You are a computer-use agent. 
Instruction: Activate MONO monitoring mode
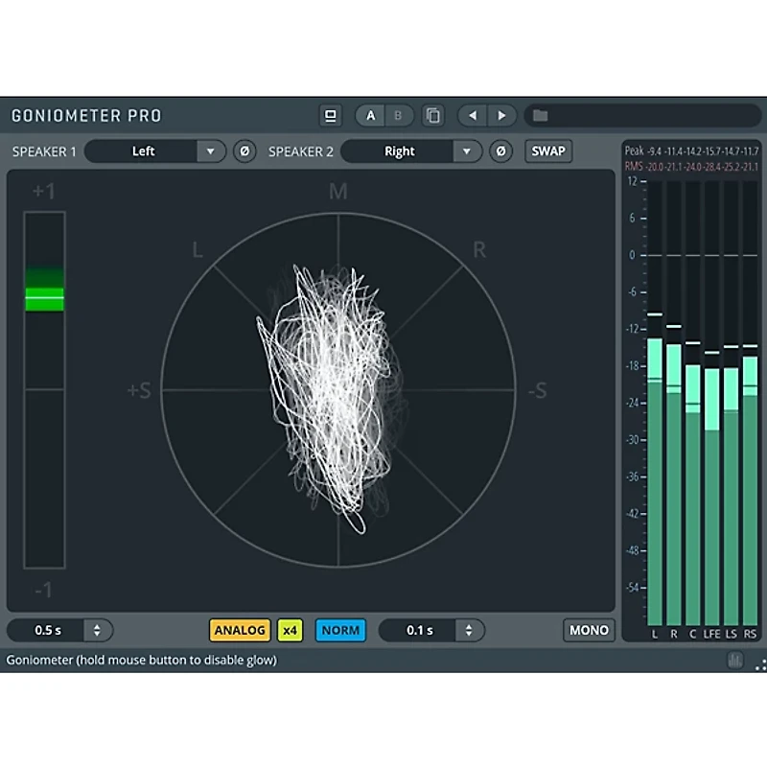[588, 630]
